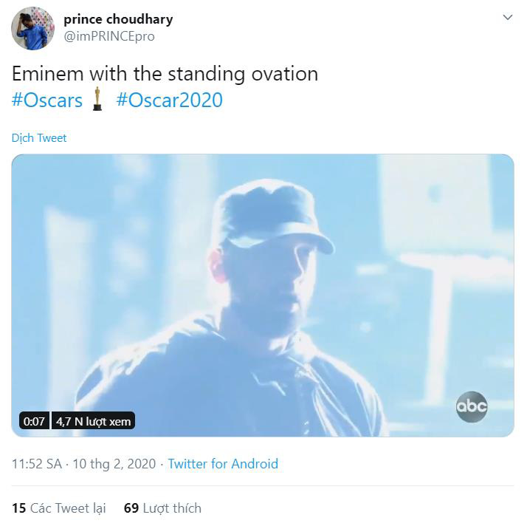Screen dimensions: 527x526
Task: Click the tweet text Eminem with the standing ovation
Action: tap(165, 74)
